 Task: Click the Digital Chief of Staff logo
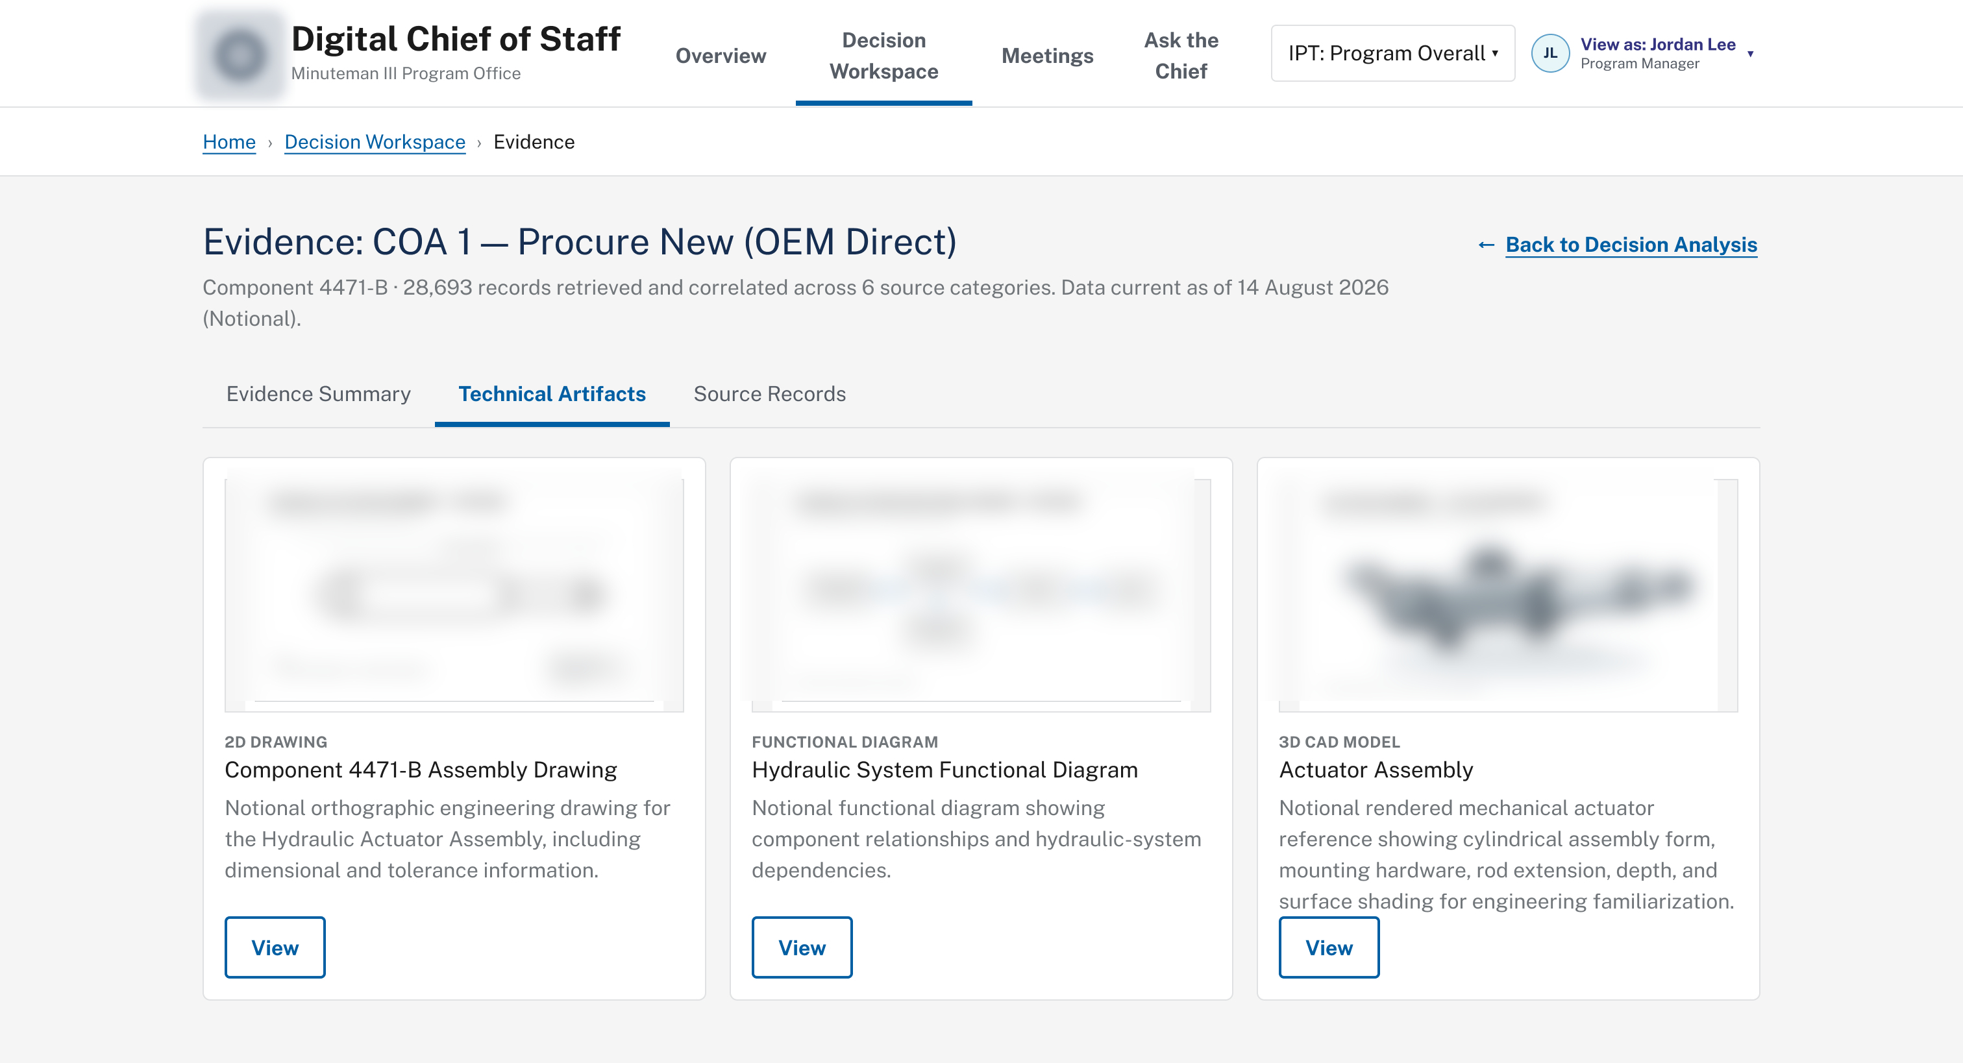[x=240, y=54]
